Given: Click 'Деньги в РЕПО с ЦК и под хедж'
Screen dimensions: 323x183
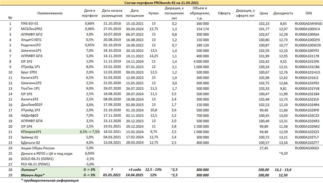Looking at the screenshot, I should tap(47, 154).
